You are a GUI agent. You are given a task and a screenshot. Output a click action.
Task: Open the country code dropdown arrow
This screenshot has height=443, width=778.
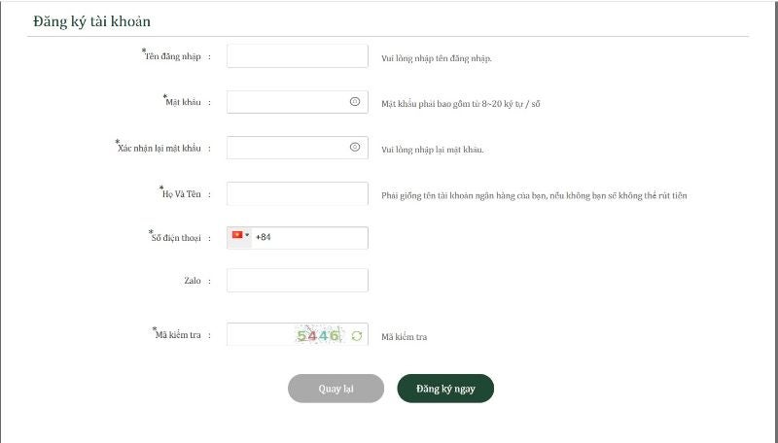(x=247, y=235)
